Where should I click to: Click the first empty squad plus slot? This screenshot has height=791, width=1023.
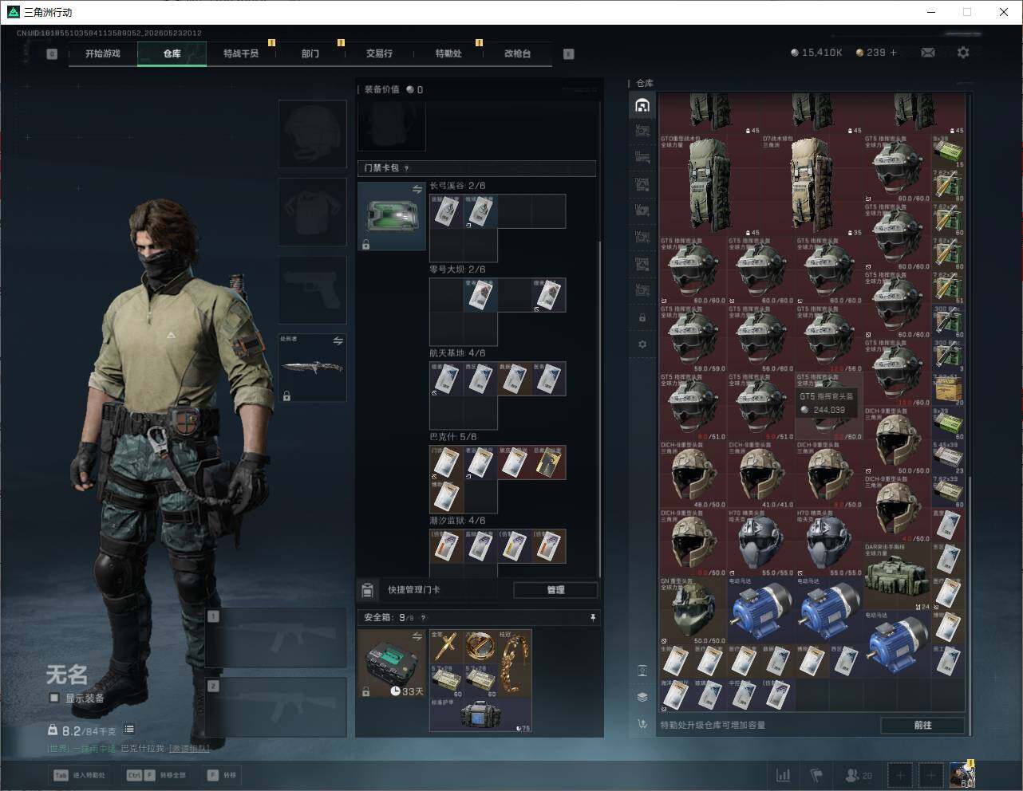click(900, 774)
